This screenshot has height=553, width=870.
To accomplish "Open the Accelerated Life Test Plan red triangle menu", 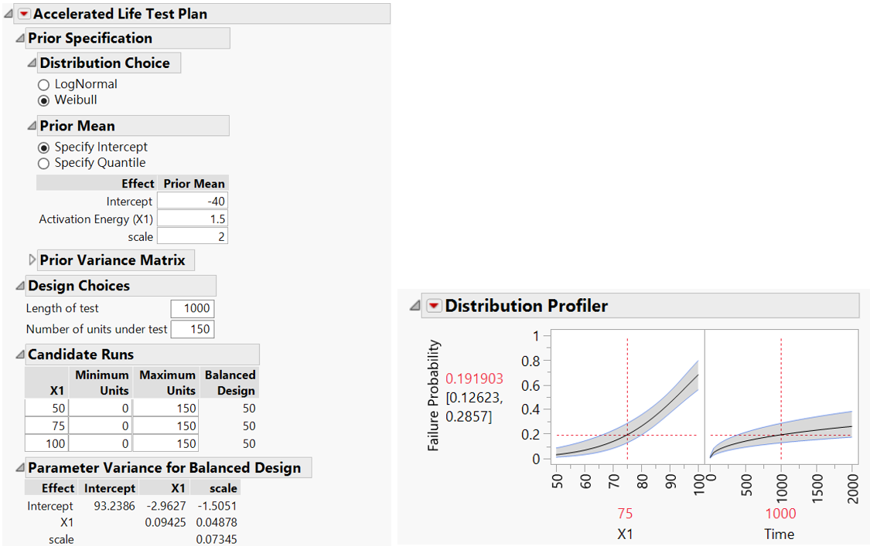I will coord(23,14).
